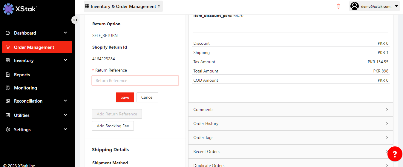The height and width of the screenshot is (167, 403).
Task: Collapse sidebar using the arrows toggle
Action: [75, 20]
